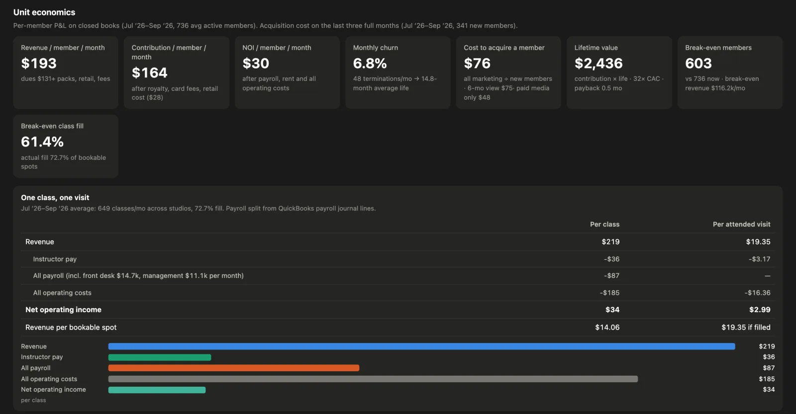Click the -$87 all payroll cell
The width and height of the screenshot is (796, 414).
click(611, 276)
